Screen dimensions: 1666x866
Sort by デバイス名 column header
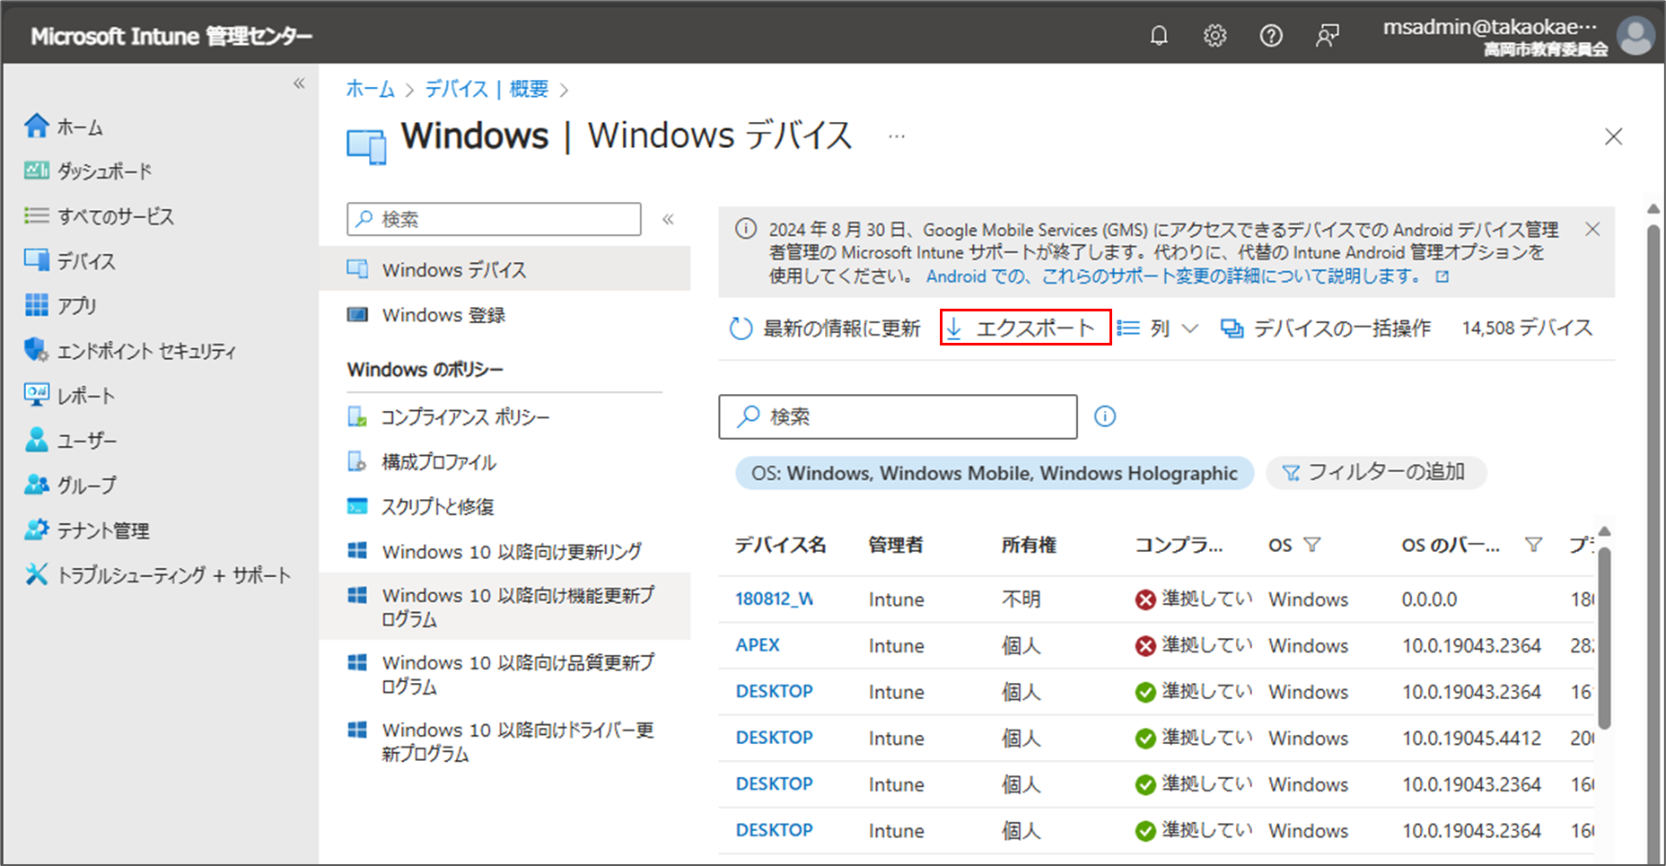(780, 545)
